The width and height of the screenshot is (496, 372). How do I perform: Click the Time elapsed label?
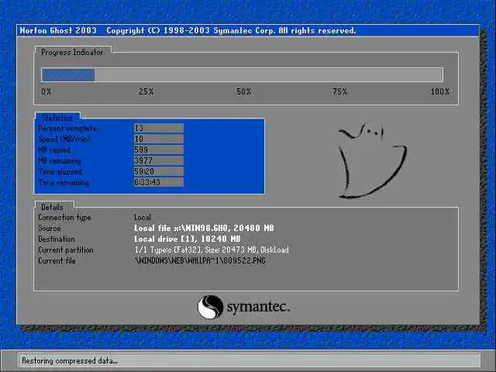coord(60,172)
